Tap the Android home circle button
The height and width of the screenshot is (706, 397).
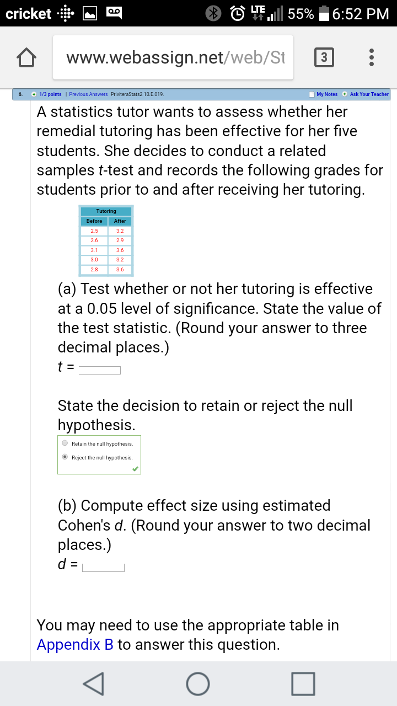point(198,683)
